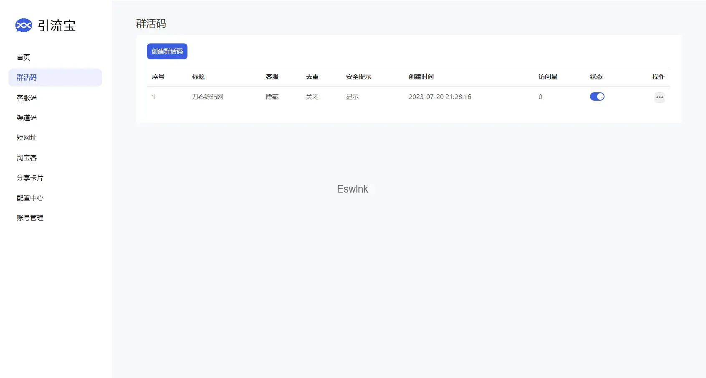The height and width of the screenshot is (378, 706).
Task: Open the 客服码 sidebar item
Action: (x=27, y=97)
